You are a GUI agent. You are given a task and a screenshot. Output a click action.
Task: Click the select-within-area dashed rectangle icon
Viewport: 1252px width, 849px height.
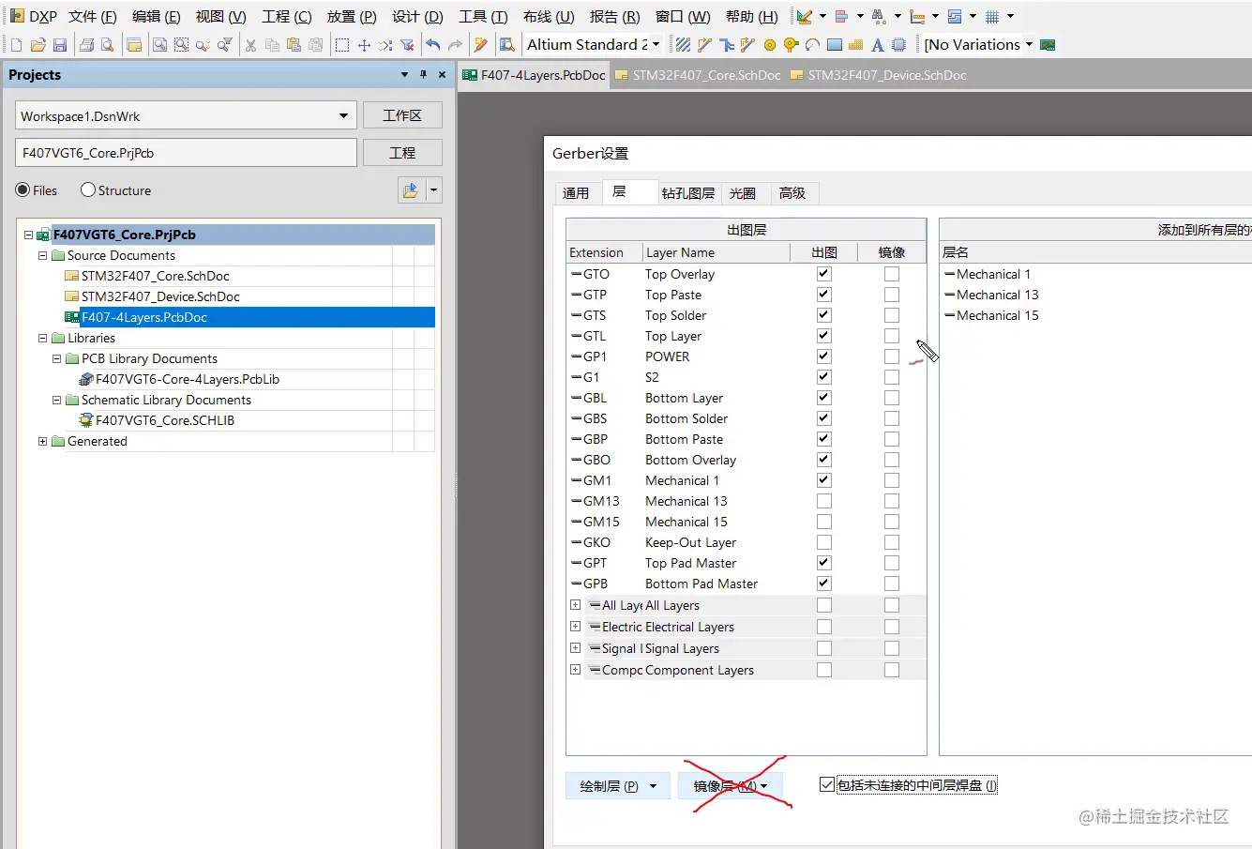click(342, 45)
